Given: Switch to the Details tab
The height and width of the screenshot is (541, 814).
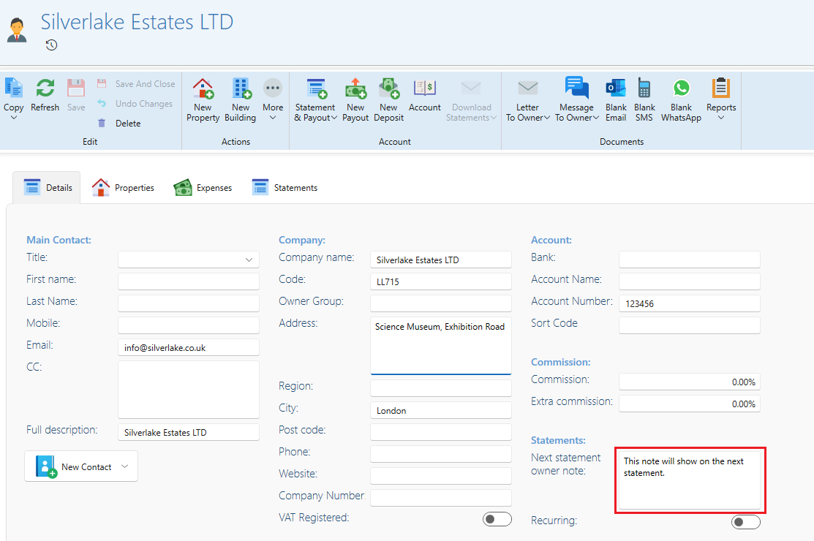Looking at the screenshot, I should [48, 188].
